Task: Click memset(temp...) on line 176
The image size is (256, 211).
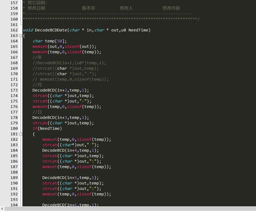Action: pos(67,107)
